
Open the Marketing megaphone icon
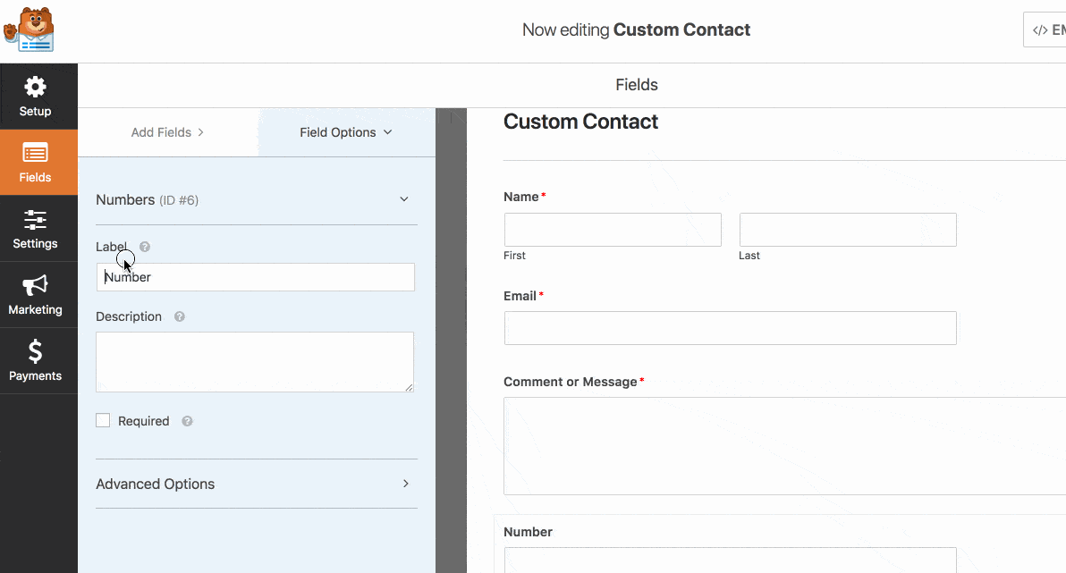(x=35, y=285)
